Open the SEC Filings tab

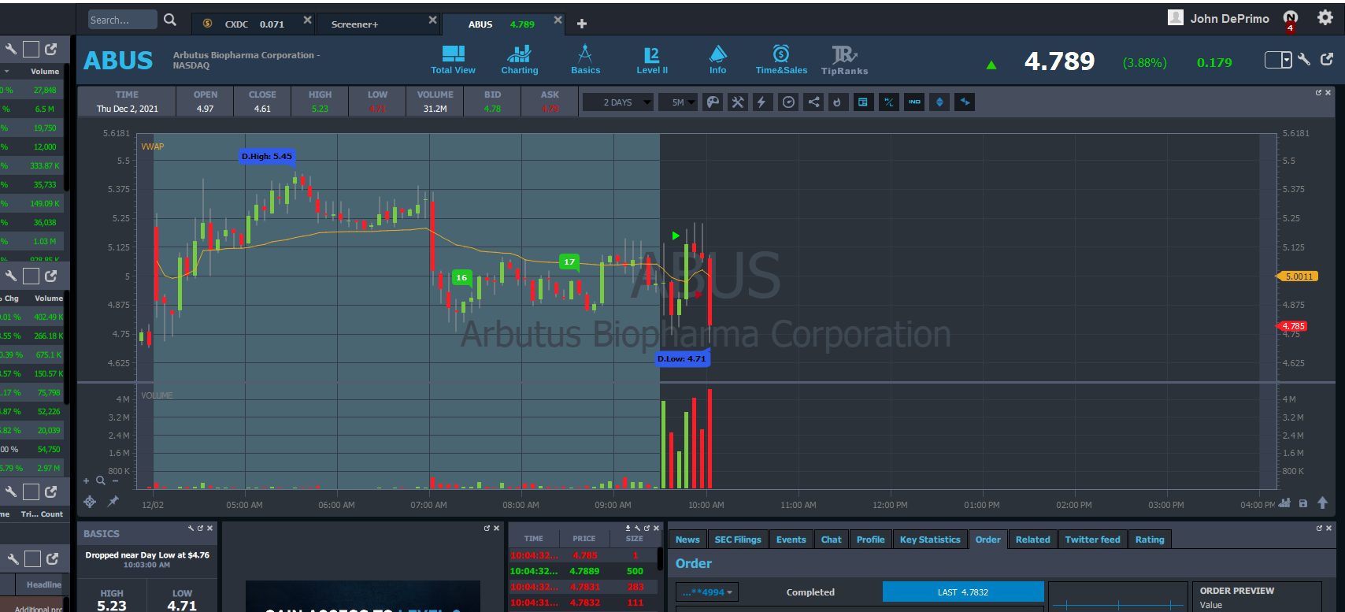tap(738, 540)
